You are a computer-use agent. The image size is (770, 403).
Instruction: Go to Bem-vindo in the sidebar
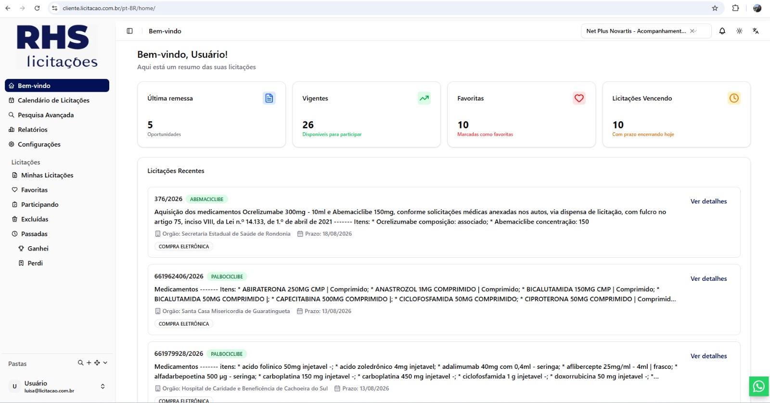(x=57, y=86)
